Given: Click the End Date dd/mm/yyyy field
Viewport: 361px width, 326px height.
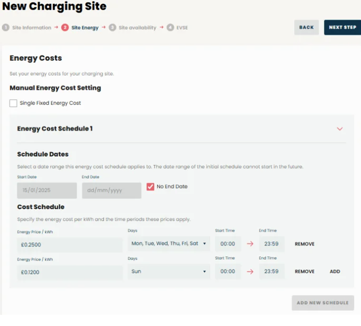Looking at the screenshot, I should [x=112, y=191].
